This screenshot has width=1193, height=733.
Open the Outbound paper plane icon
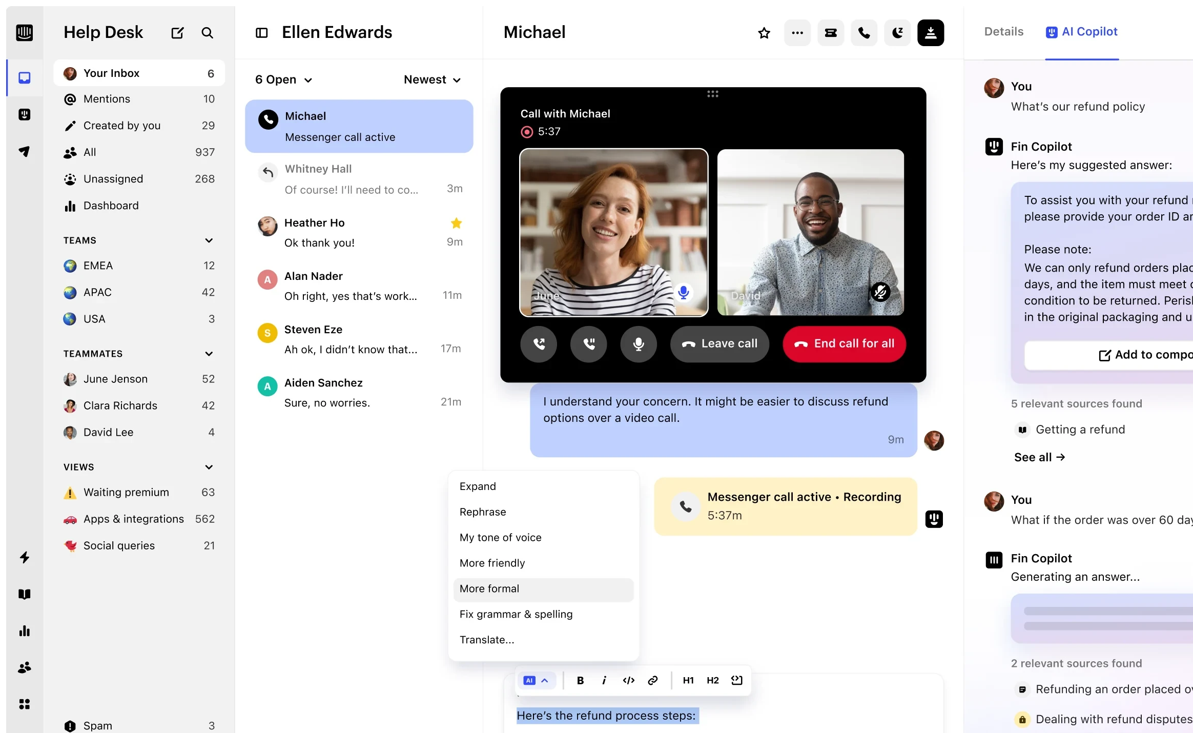coord(24,151)
